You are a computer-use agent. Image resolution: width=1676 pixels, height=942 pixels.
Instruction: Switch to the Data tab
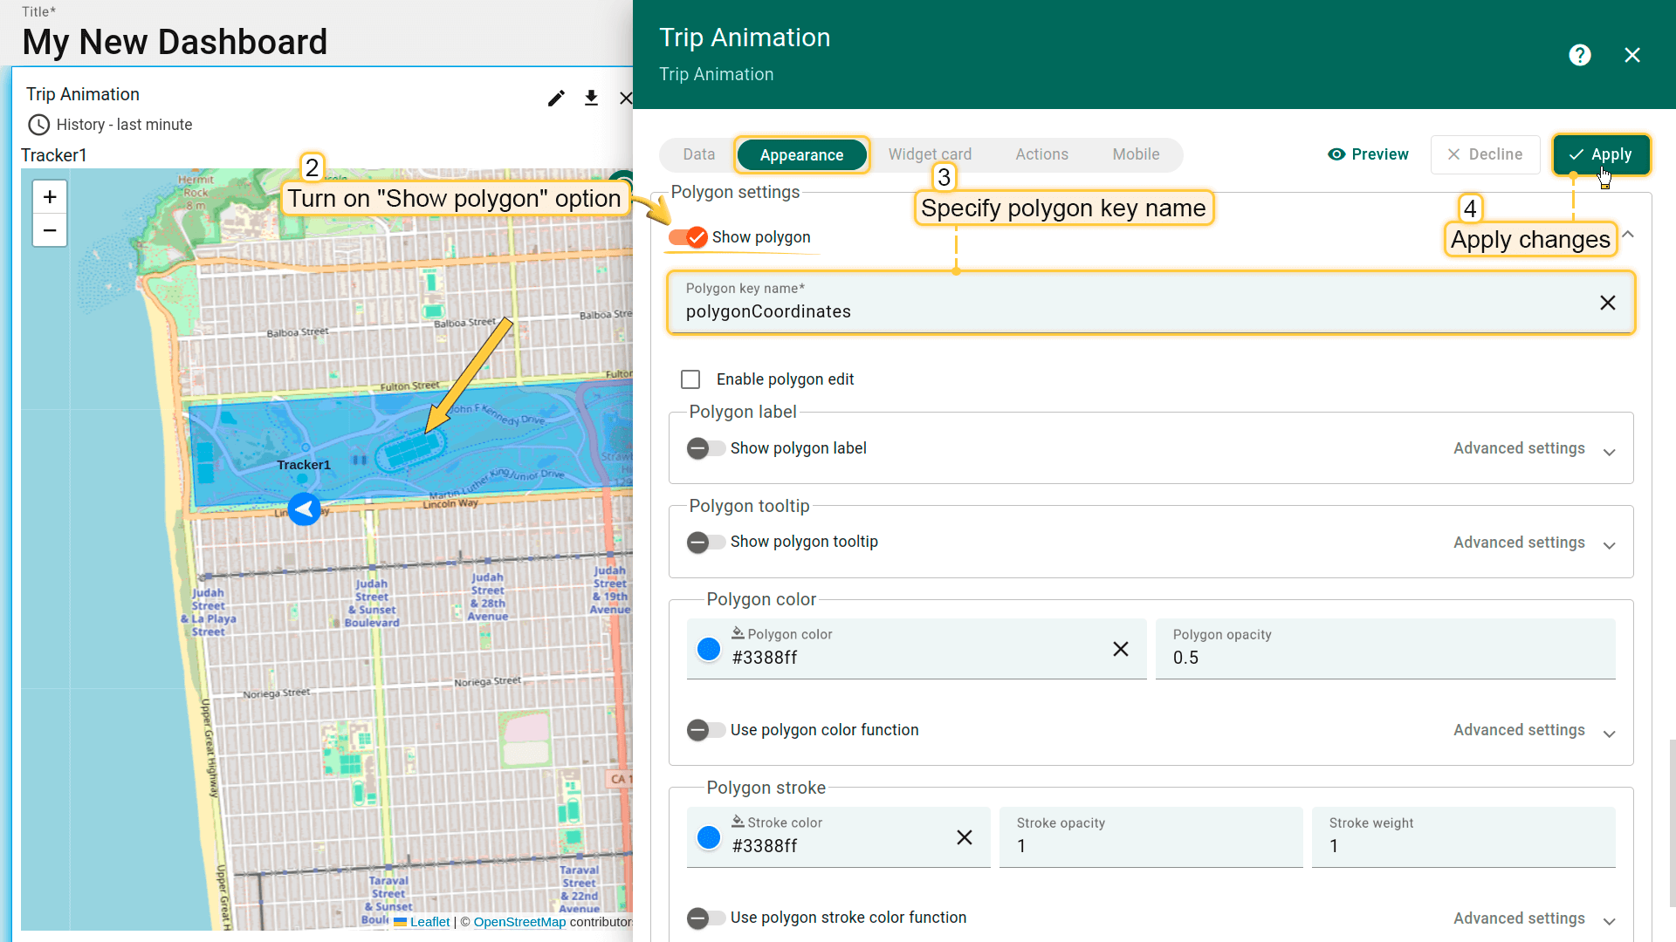click(698, 154)
